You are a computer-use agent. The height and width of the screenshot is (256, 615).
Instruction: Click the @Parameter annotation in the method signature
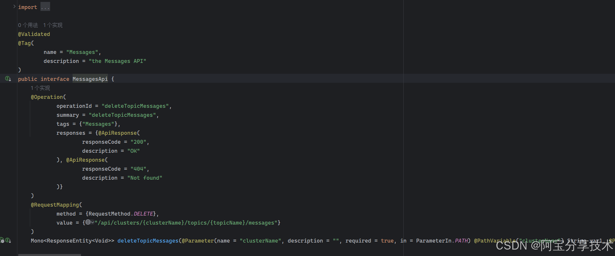coord(198,241)
